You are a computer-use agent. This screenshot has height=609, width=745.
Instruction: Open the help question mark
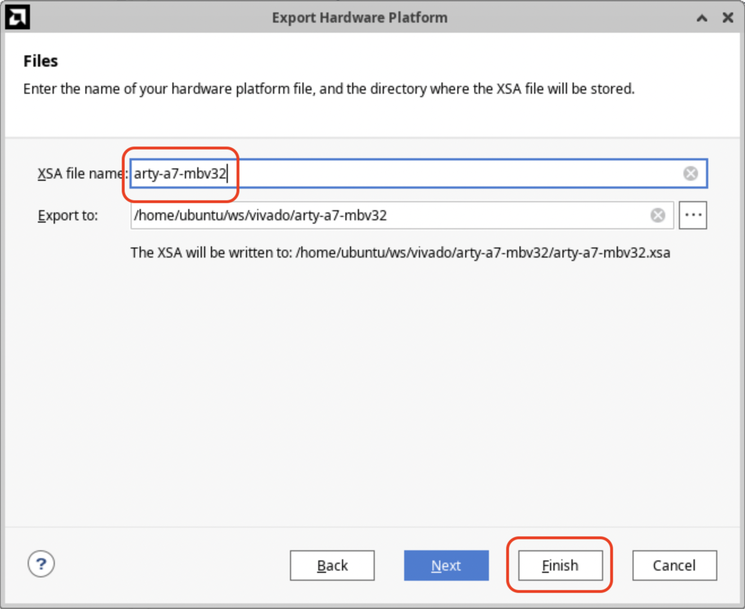click(41, 564)
